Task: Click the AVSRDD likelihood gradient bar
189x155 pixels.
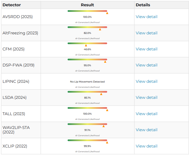Action: (87, 11)
